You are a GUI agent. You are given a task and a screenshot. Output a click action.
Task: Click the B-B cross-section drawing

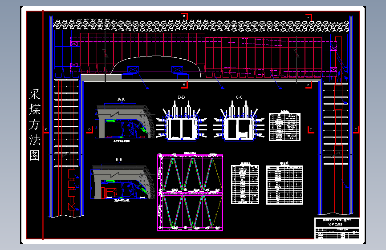click(123, 182)
